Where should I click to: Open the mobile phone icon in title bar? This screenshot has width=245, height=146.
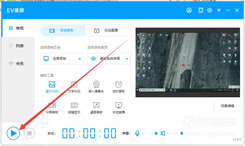pyautogui.click(x=201, y=10)
